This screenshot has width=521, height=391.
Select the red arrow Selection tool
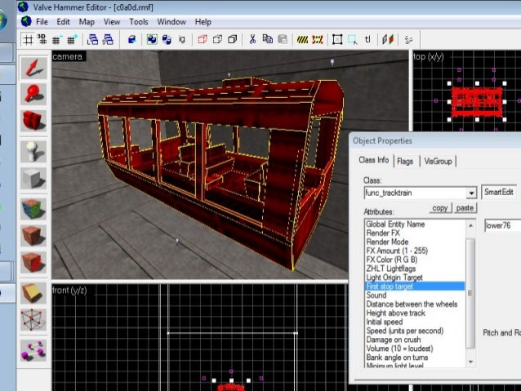click(x=33, y=67)
